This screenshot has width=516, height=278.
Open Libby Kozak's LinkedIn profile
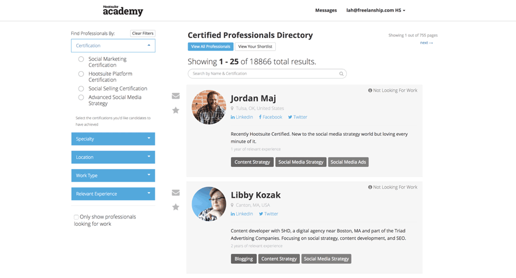click(x=242, y=214)
